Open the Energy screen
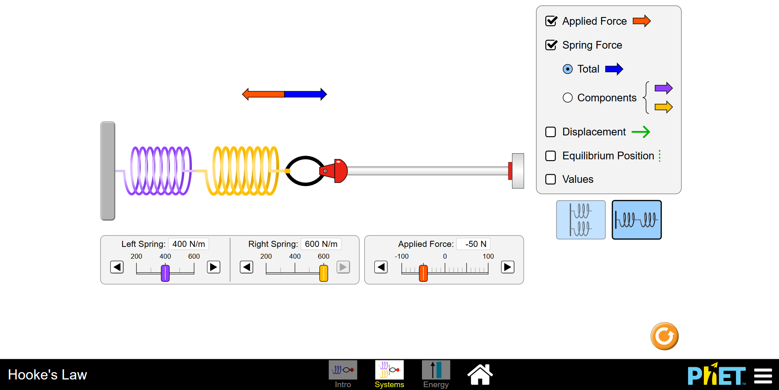Viewport: 779px width, 390px height. point(436,374)
